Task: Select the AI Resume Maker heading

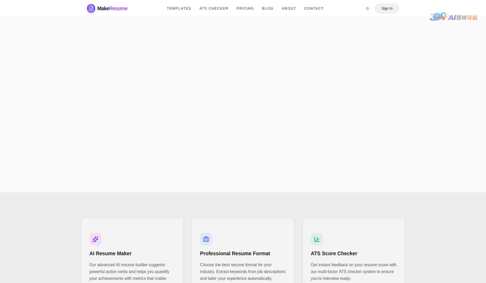Action: pyautogui.click(x=111, y=253)
